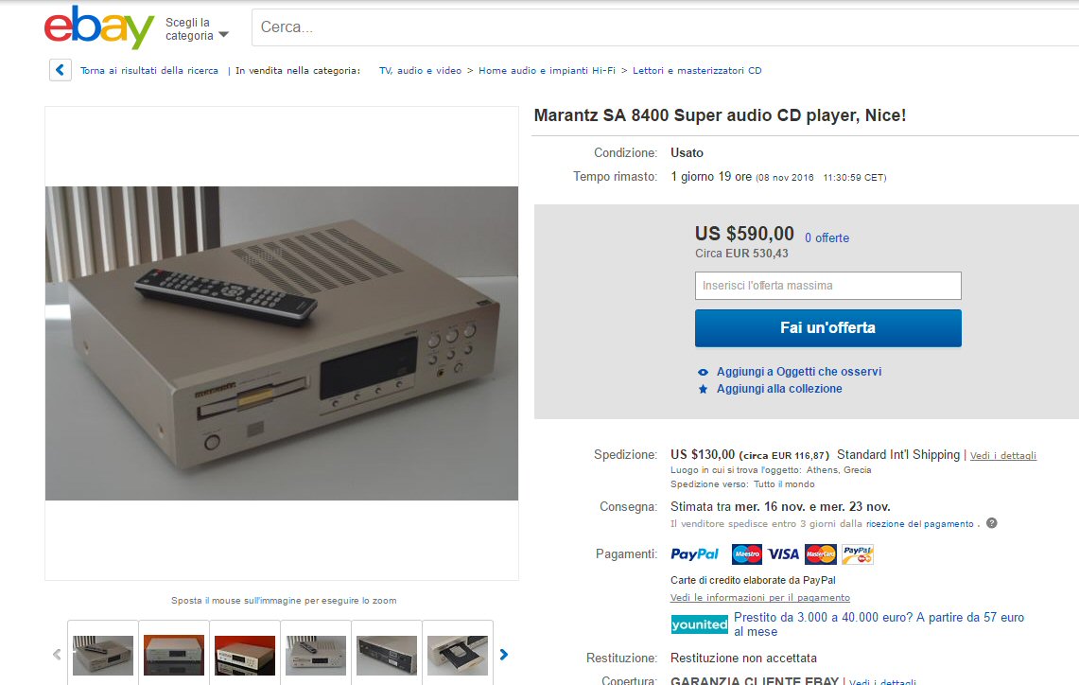Click the back arrow to search results
This screenshot has height=685, width=1079.
pyautogui.click(x=61, y=70)
